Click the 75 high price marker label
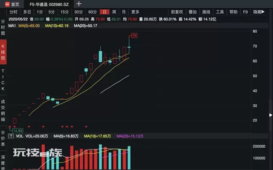This screenshot has height=170, width=273. coord(134,36)
